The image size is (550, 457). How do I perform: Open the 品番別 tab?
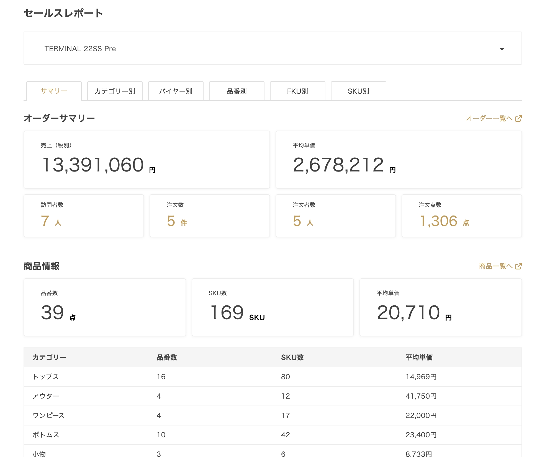click(x=237, y=91)
